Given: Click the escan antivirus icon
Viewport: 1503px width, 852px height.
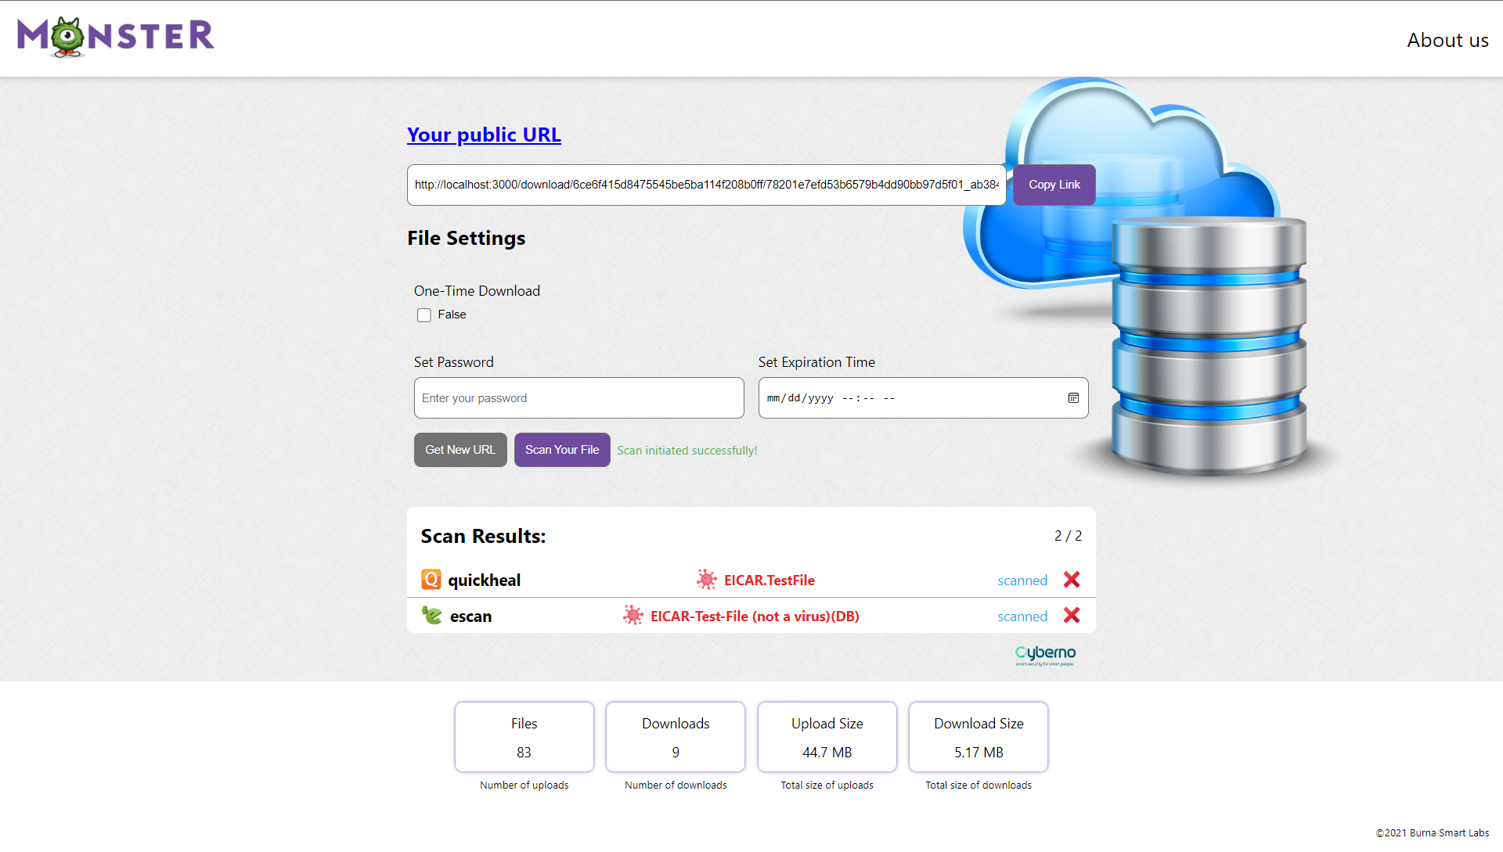Looking at the screenshot, I should 432,616.
